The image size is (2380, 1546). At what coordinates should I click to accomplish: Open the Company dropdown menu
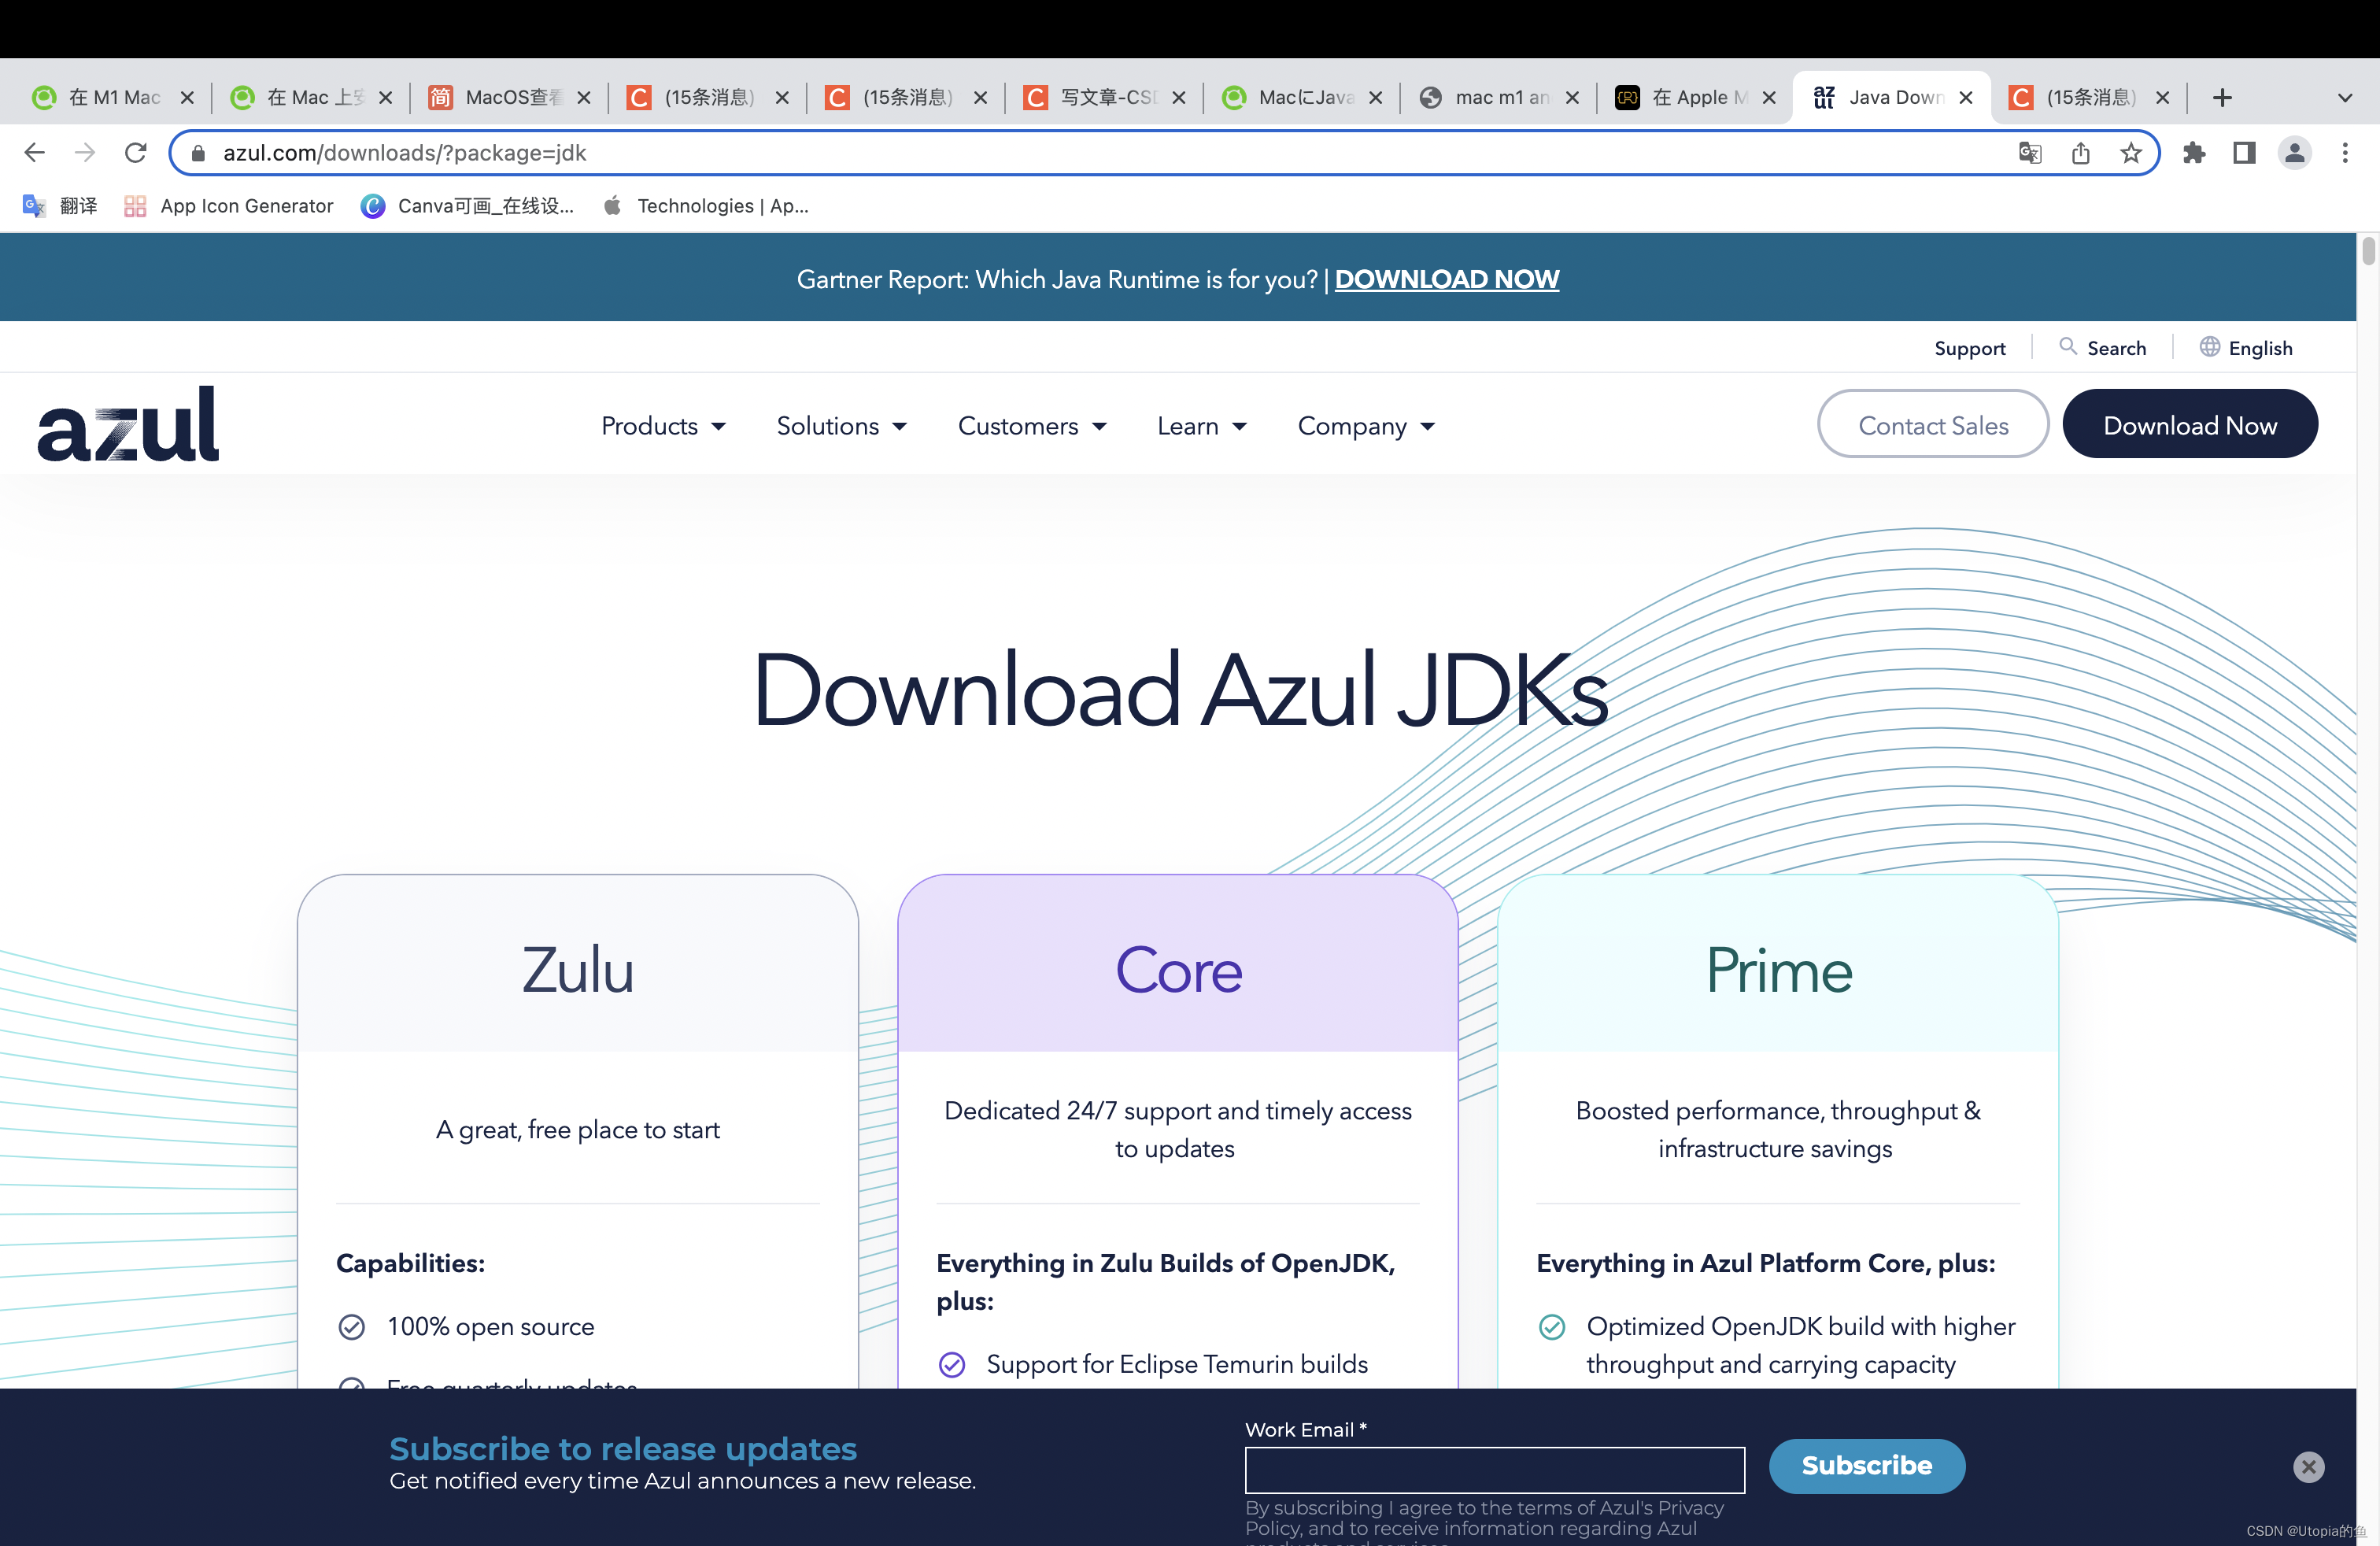(1365, 426)
